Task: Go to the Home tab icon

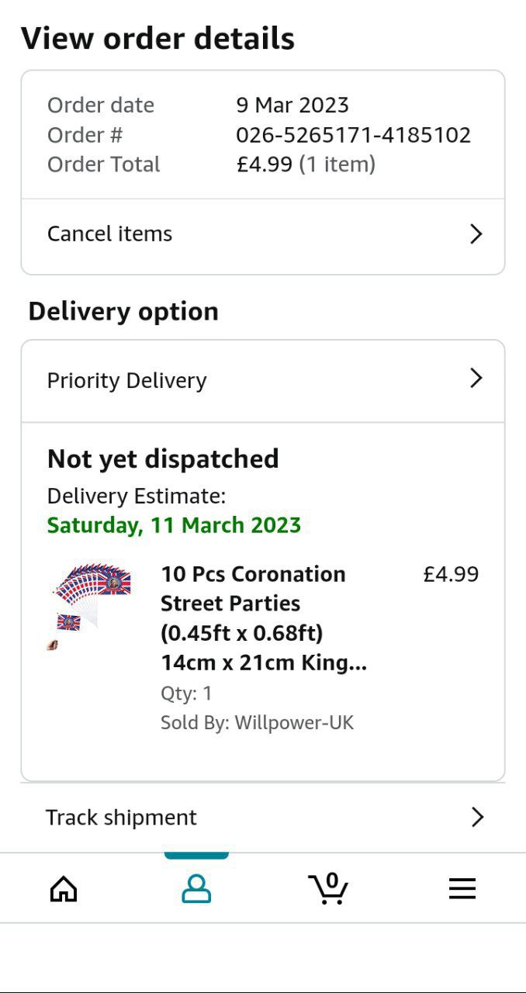Action: (64, 888)
